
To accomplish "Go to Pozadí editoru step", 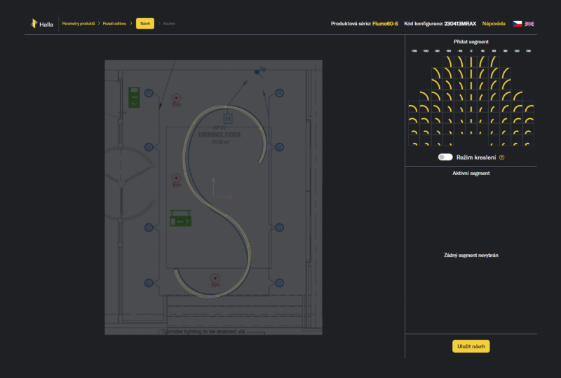I will click(114, 24).
